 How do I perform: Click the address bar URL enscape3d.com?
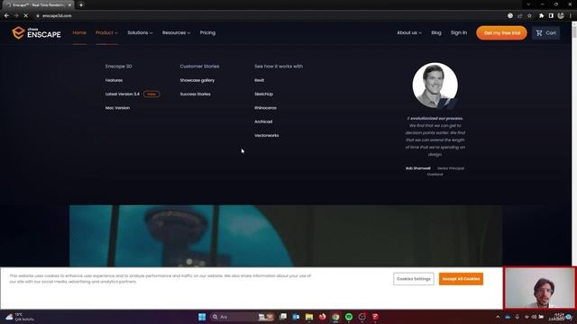click(x=57, y=16)
